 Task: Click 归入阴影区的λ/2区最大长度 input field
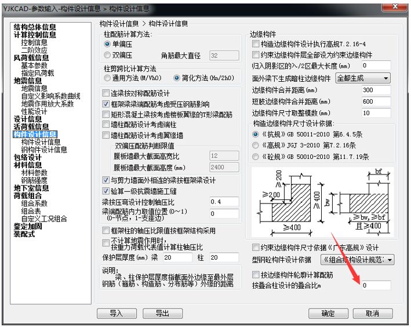tap(376, 66)
